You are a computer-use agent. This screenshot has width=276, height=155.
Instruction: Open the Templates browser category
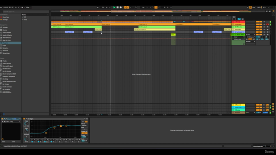pos(6,53)
